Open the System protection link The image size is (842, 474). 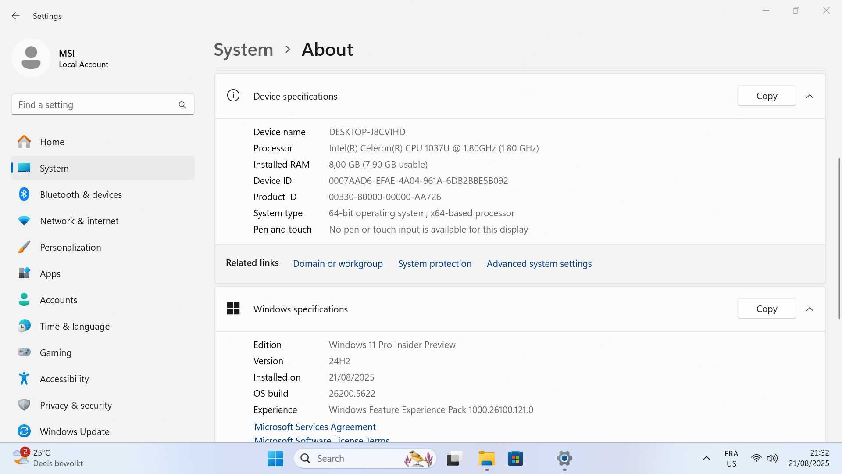coord(435,263)
